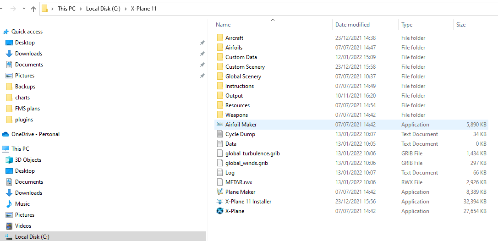Viewport: 498px width, 241px height.
Task: Click the pin icon beside quick access Documents
Action: pyautogui.click(x=202, y=65)
